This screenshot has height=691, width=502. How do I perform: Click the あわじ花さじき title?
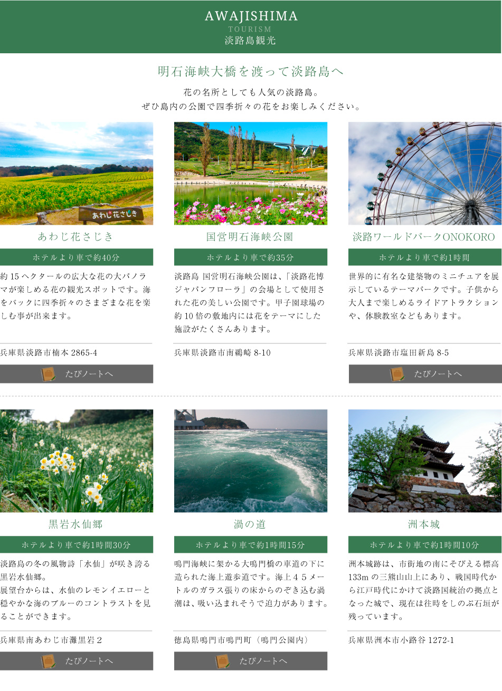pyautogui.click(x=76, y=237)
